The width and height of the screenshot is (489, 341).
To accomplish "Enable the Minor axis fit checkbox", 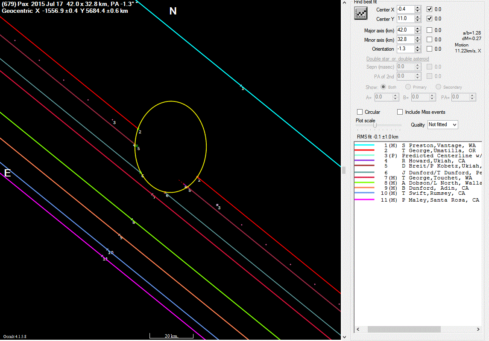I will [x=430, y=40].
